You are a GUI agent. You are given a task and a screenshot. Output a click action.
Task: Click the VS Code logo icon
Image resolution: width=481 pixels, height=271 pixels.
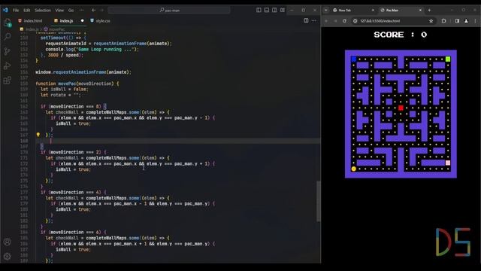(x=5, y=10)
